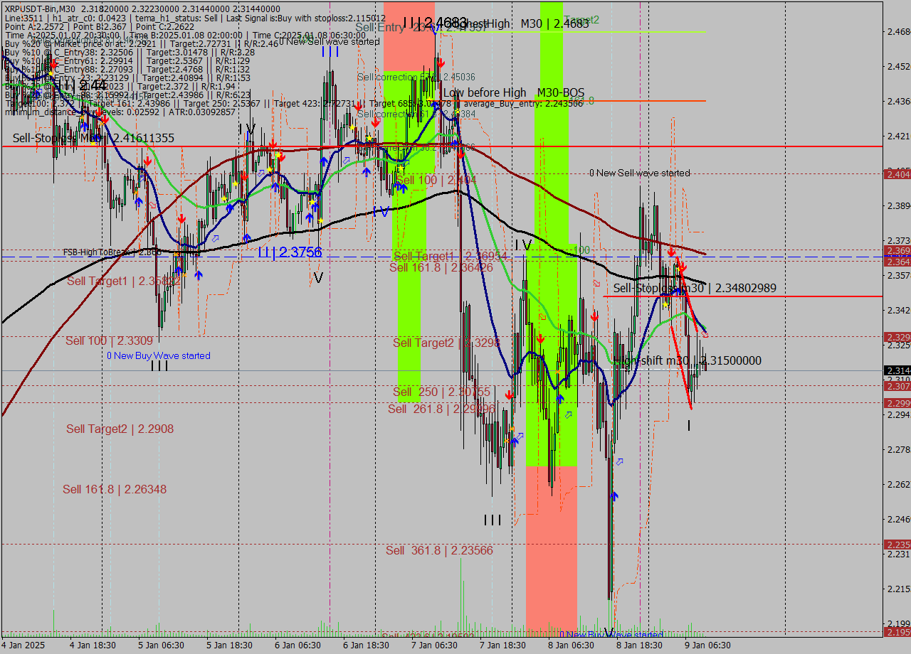Screen dimensions: 911x654
Task: Click '0 New Sell wave started' near the 2.404 level
Action: click(x=639, y=173)
